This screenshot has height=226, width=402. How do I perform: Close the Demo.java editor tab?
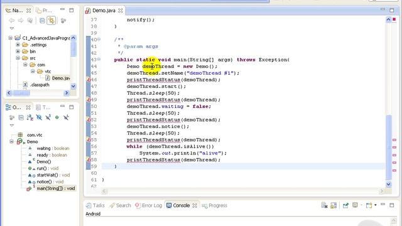coord(121,11)
